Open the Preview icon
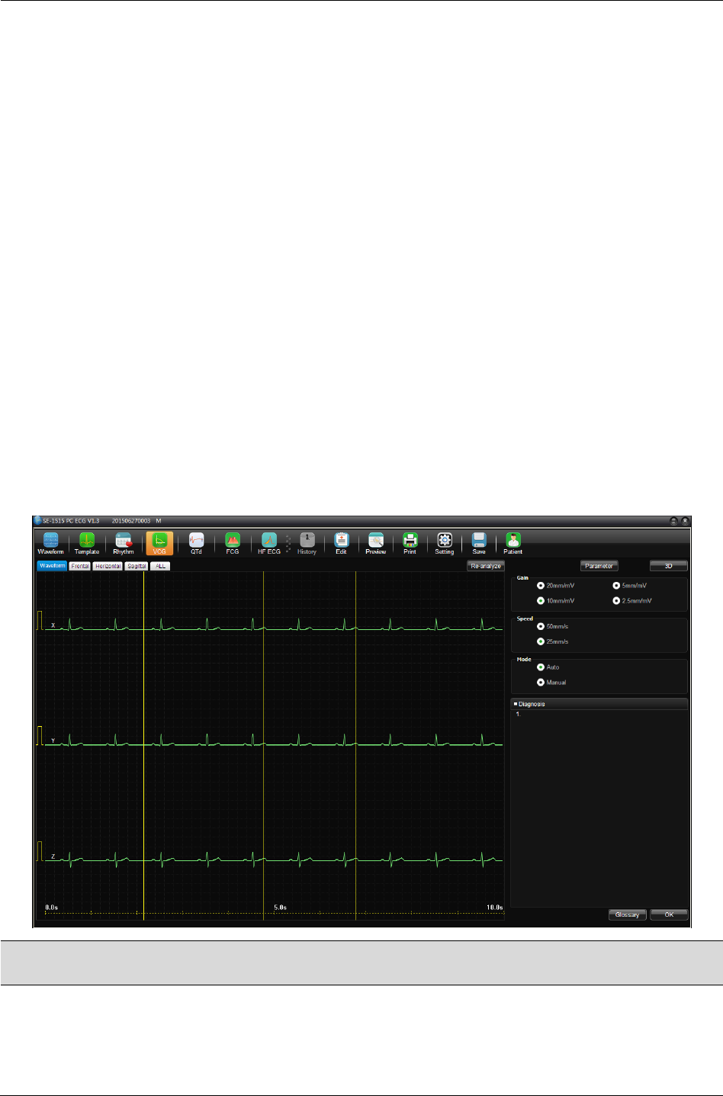The width and height of the screenshot is (723, 1096). coord(376,543)
